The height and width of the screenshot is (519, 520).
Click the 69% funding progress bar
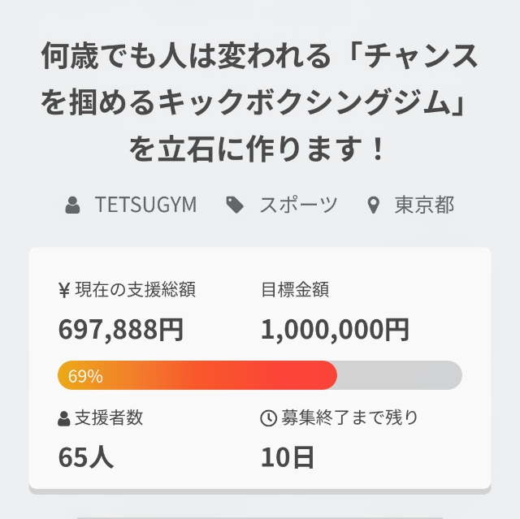coord(260,375)
